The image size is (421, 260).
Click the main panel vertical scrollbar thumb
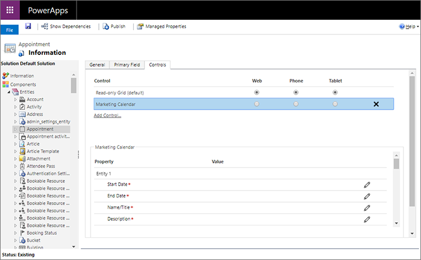(x=412, y=141)
